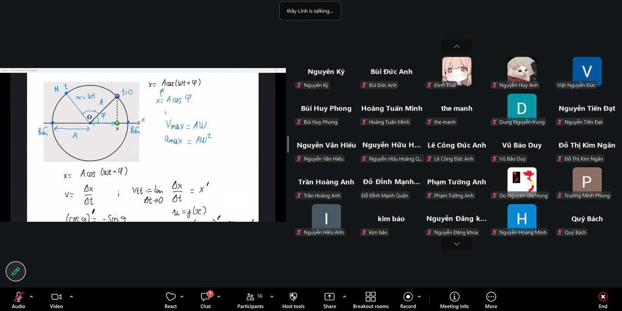Click the divider handle between share and gallery

(289, 144)
